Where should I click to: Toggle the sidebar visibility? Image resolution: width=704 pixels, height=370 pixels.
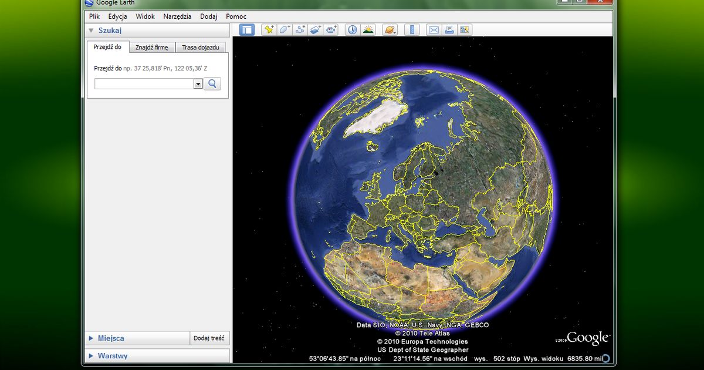[x=246, y=29]
